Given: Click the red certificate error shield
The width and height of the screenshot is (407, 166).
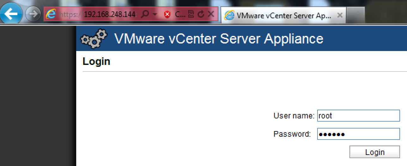Looking at the screenshot, I should pyautogui.click(x=168, y=14).
